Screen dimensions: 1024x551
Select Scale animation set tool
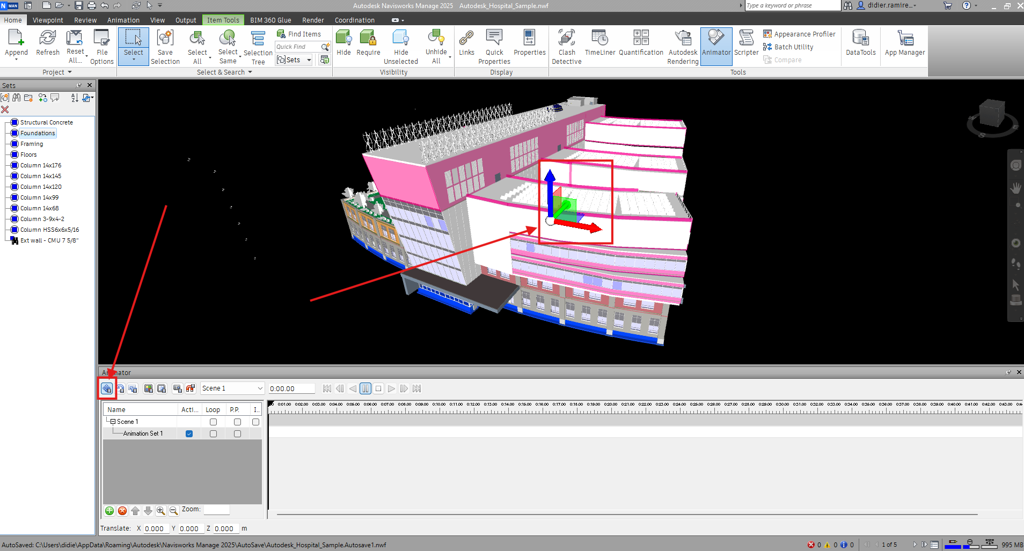coord(133,388)
